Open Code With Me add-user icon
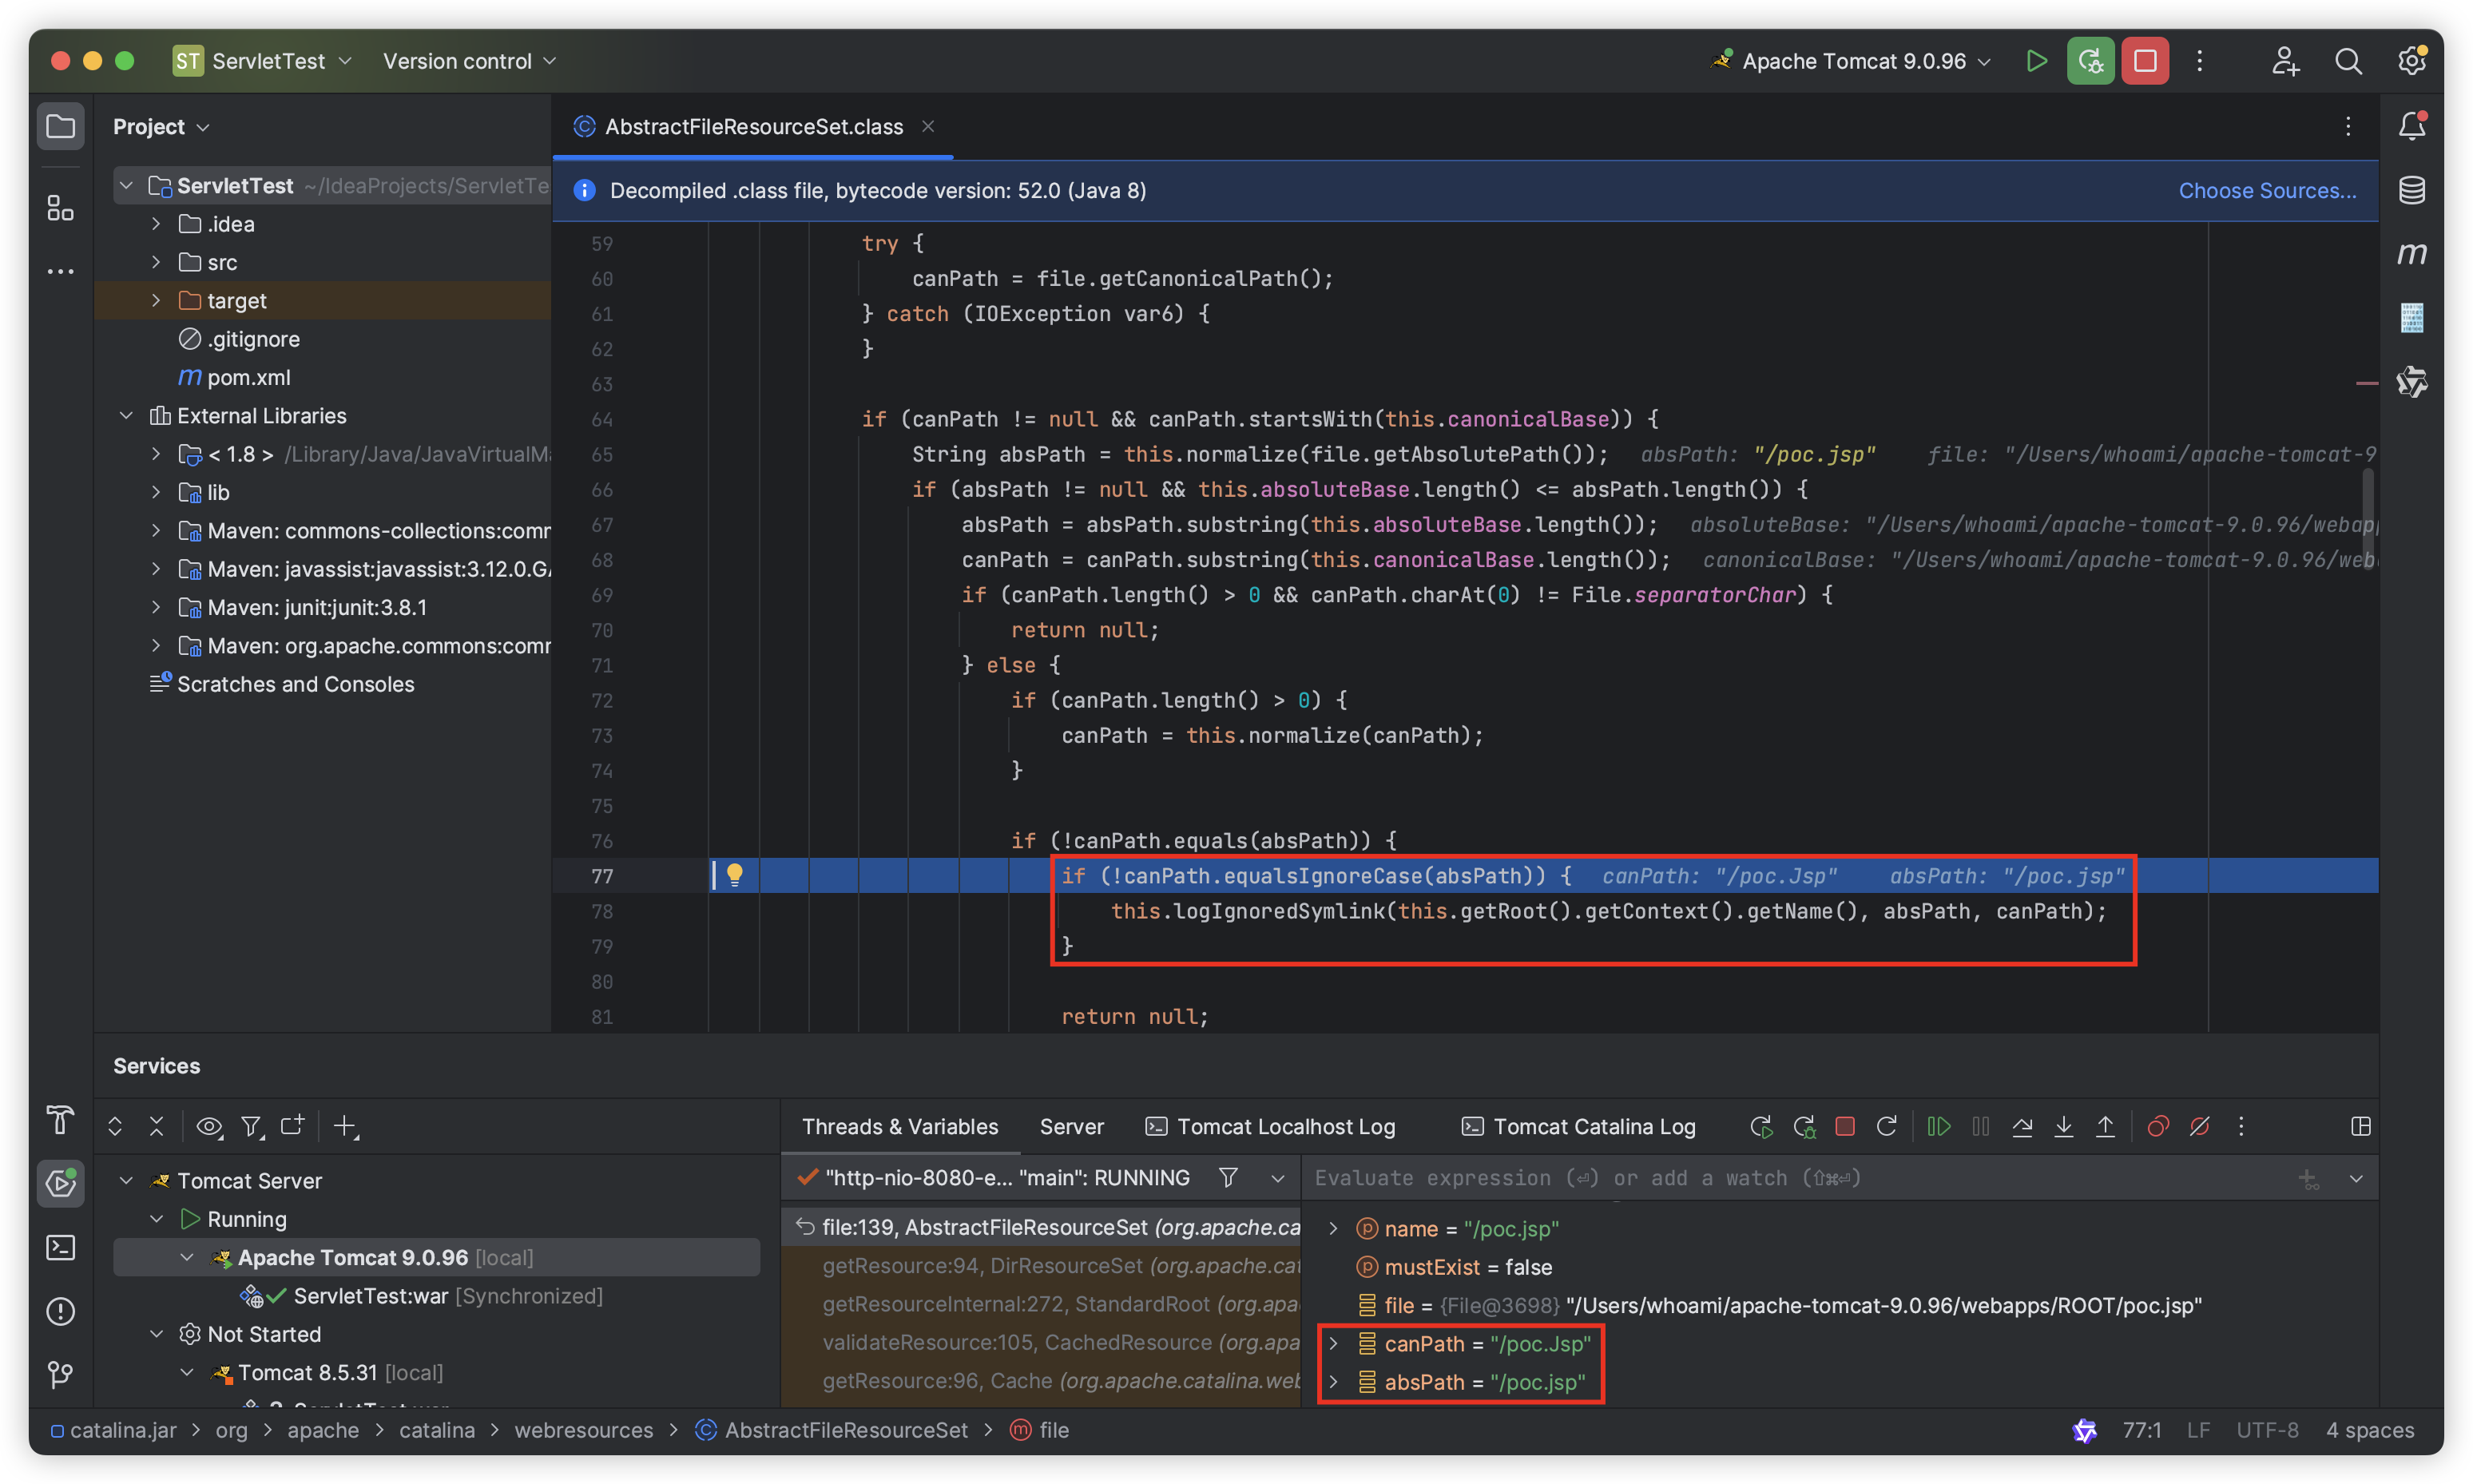Viewport: 2473px width, 1484px height. point(2285,61)
